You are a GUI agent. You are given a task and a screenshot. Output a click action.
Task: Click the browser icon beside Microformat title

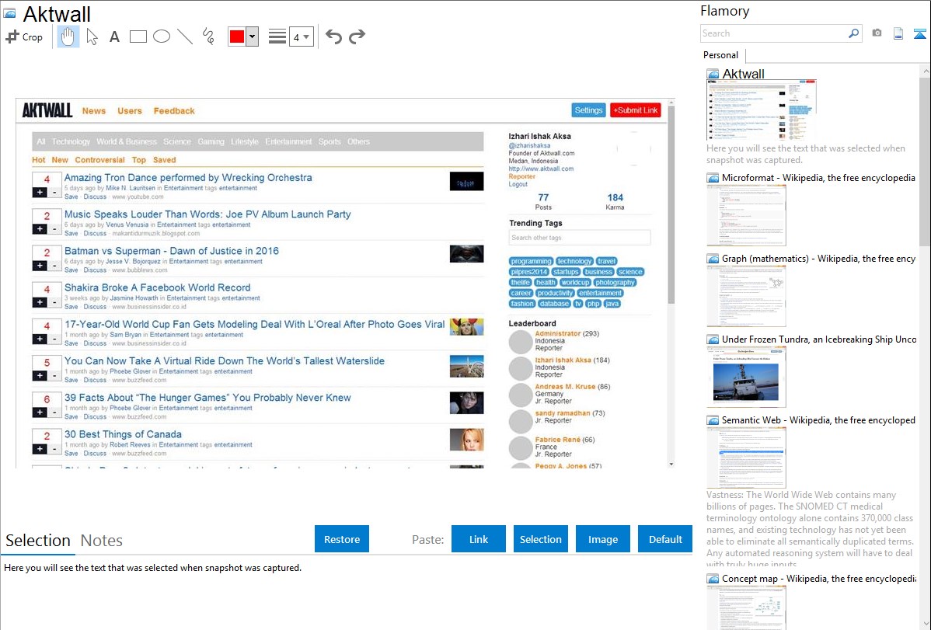tap(713, 178)
